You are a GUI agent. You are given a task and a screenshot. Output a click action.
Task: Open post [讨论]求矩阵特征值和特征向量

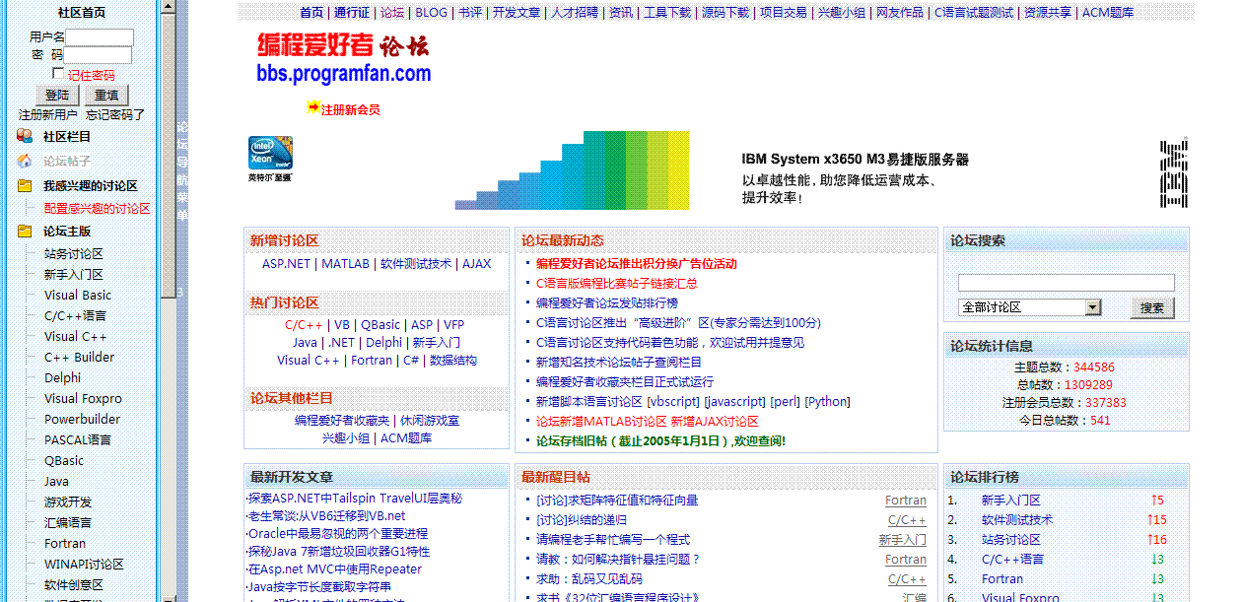[617, 501]
